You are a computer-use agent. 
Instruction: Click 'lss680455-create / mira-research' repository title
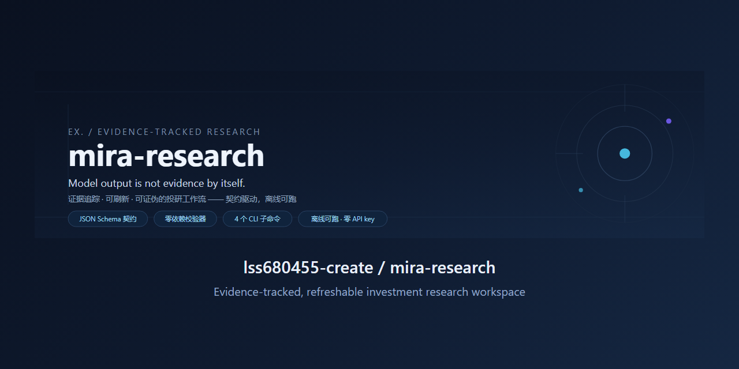point(369,268)
